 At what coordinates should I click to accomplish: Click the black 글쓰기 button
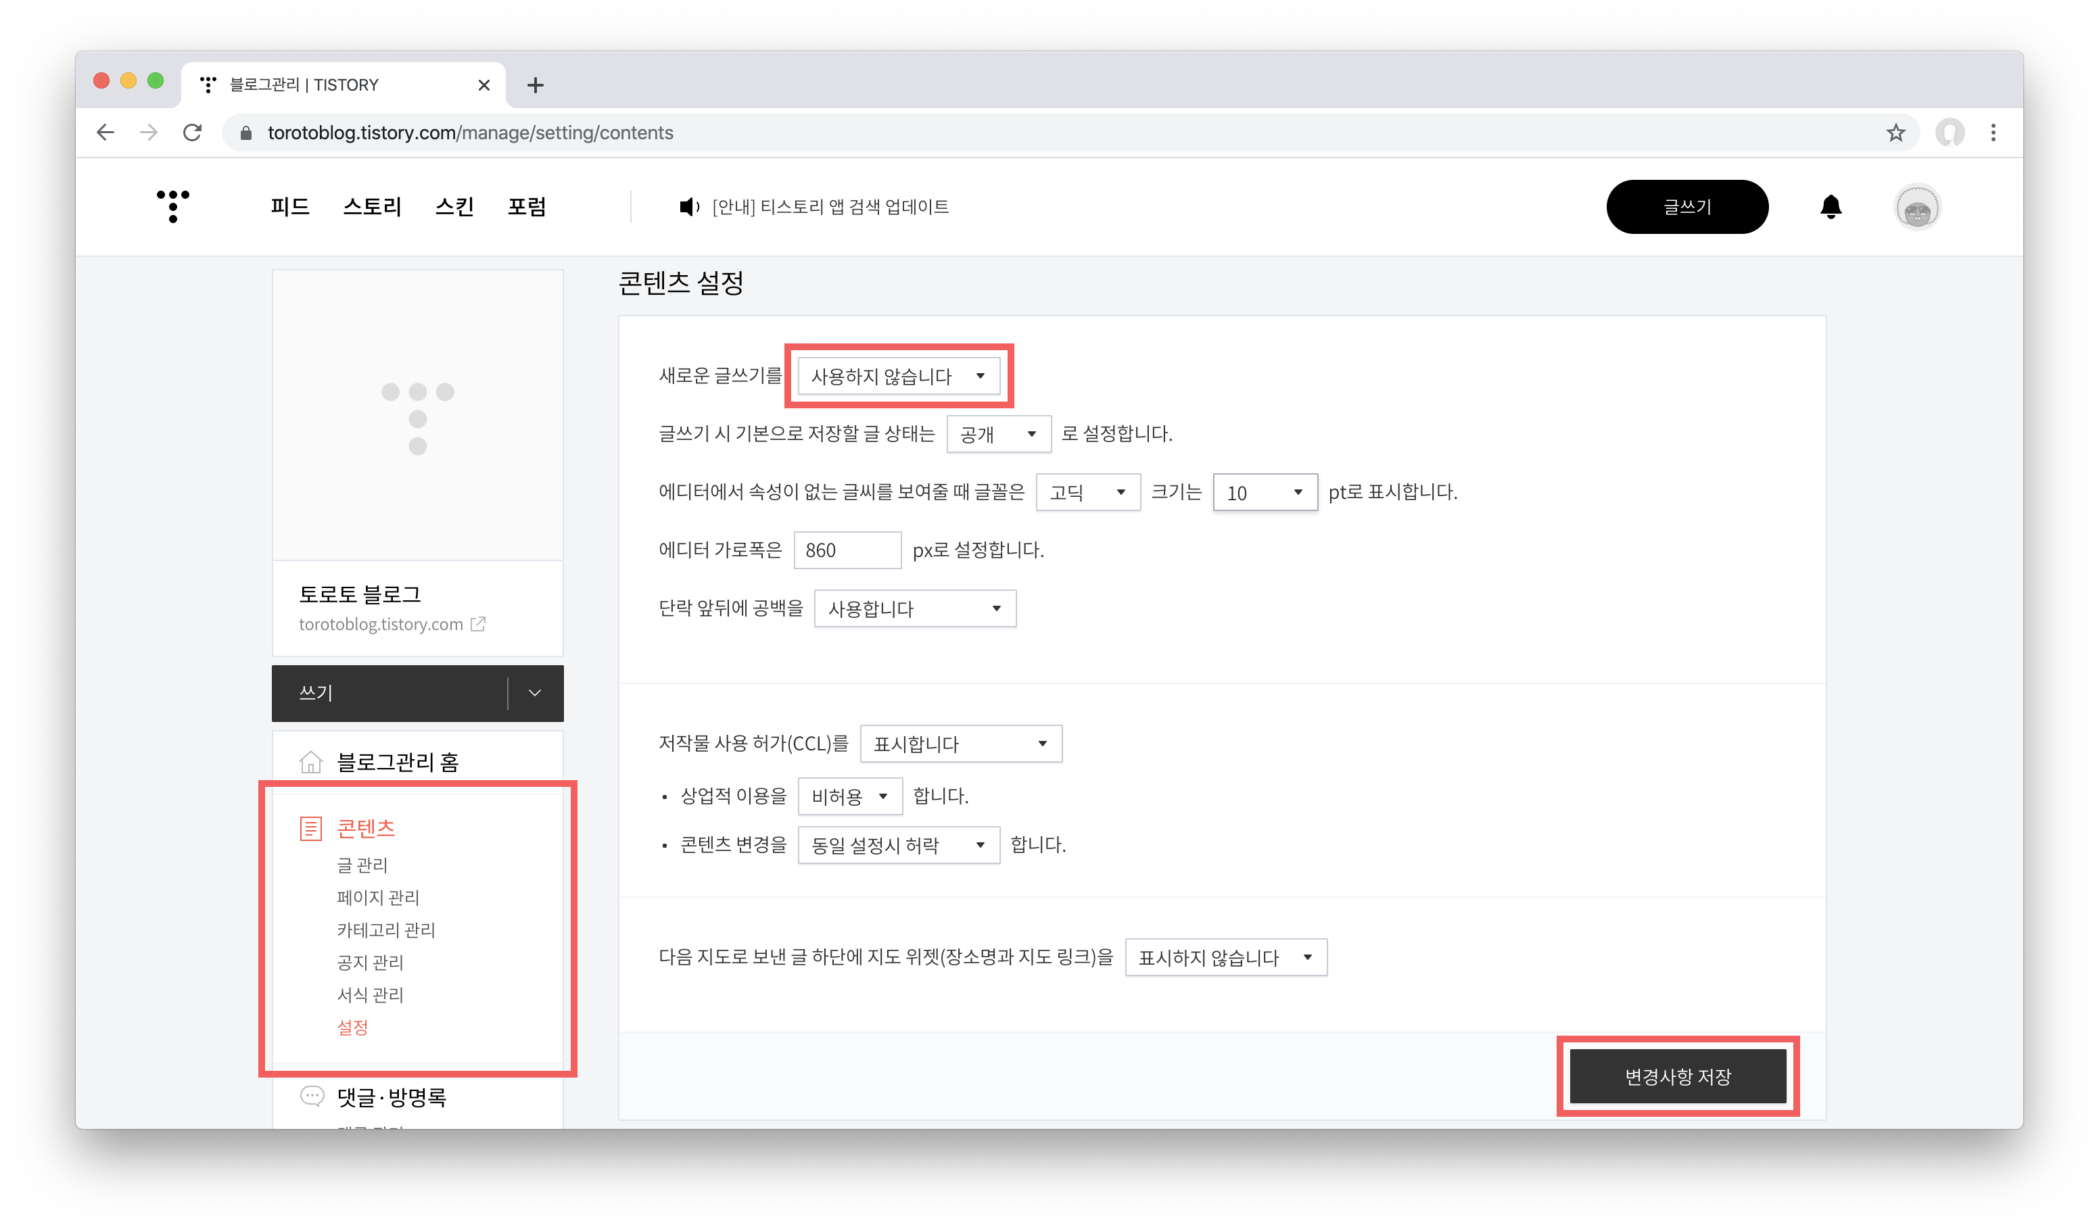click(1687, 206)
